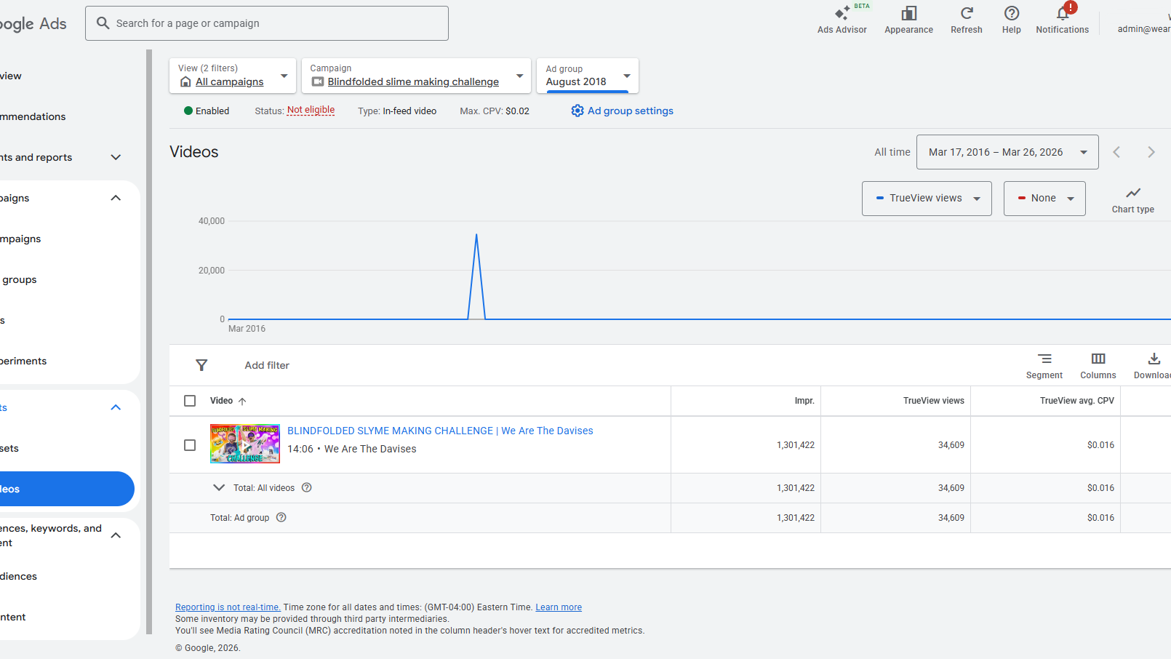Sort by TrueView avg. CPV header
Image resolution: width=1171 pixels, height=659 pixels.
1077,401
